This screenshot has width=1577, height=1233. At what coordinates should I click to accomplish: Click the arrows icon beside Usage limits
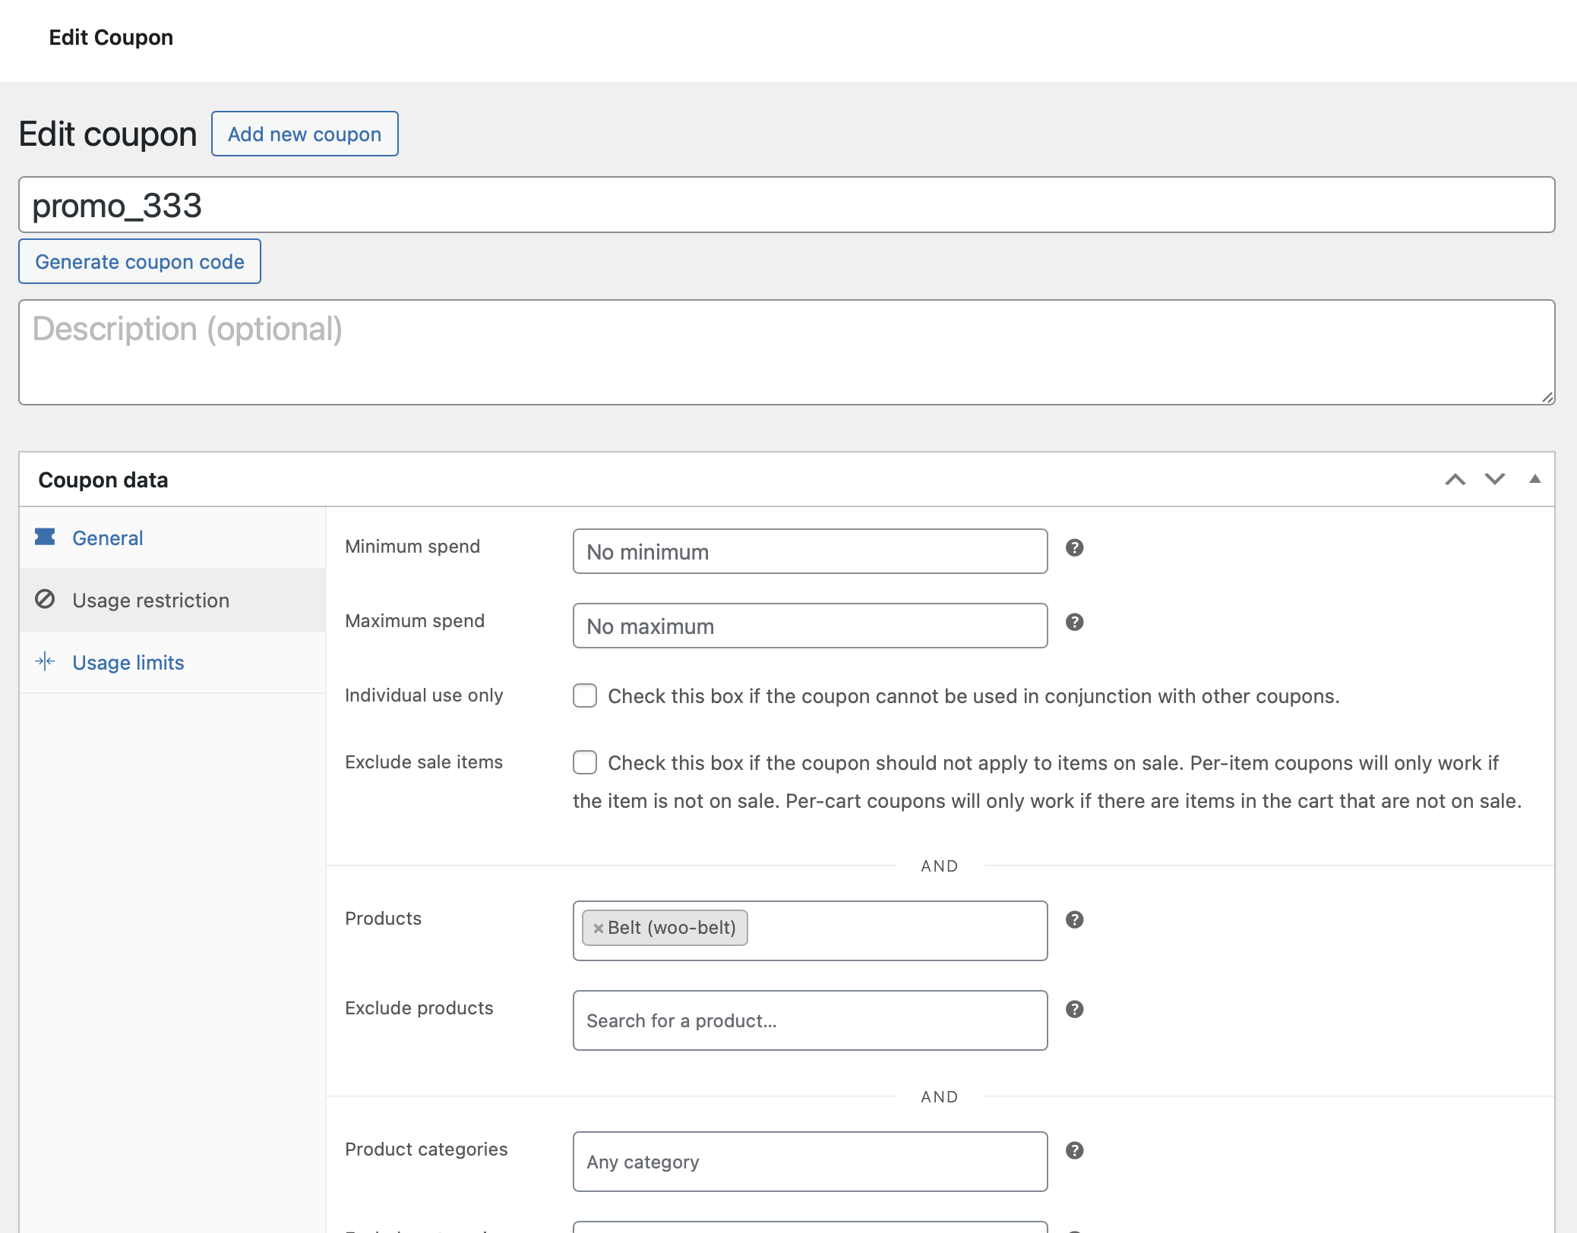tap(46, 661)
